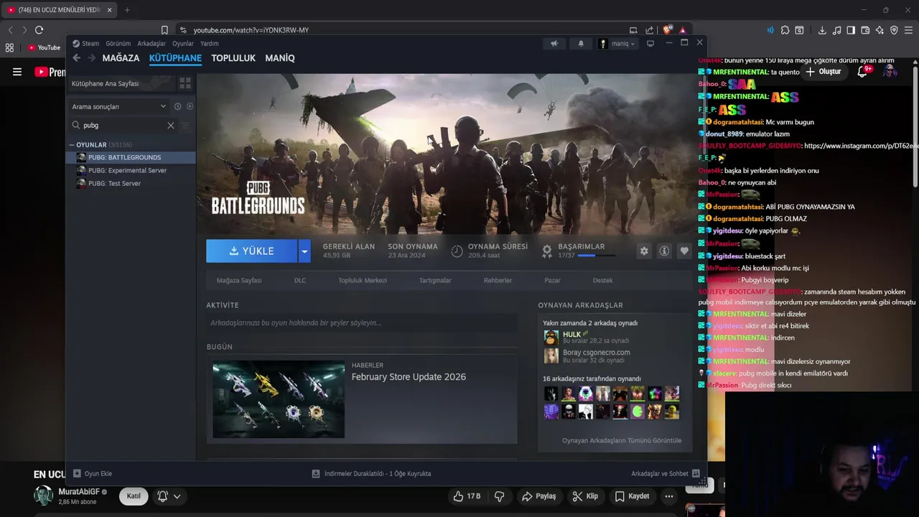Open Topluluk Merkezi link

[x=363, y=281]
